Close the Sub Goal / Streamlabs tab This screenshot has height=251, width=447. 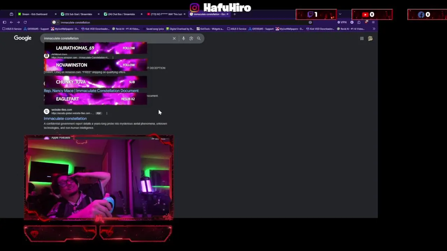click(98, 14)
